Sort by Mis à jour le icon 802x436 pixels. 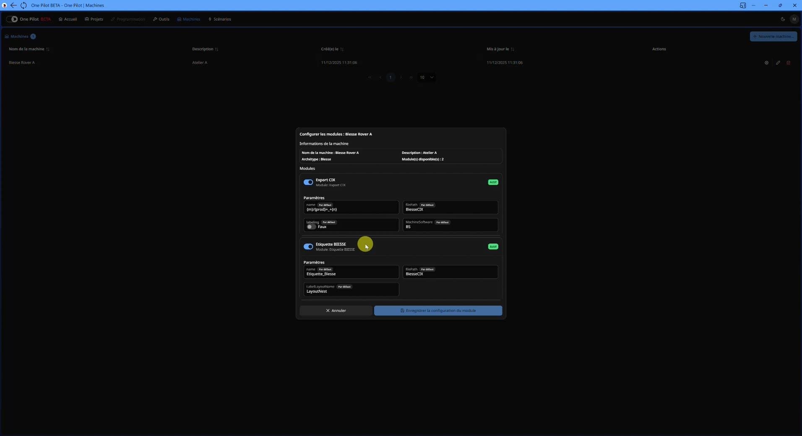click(512, 49)
